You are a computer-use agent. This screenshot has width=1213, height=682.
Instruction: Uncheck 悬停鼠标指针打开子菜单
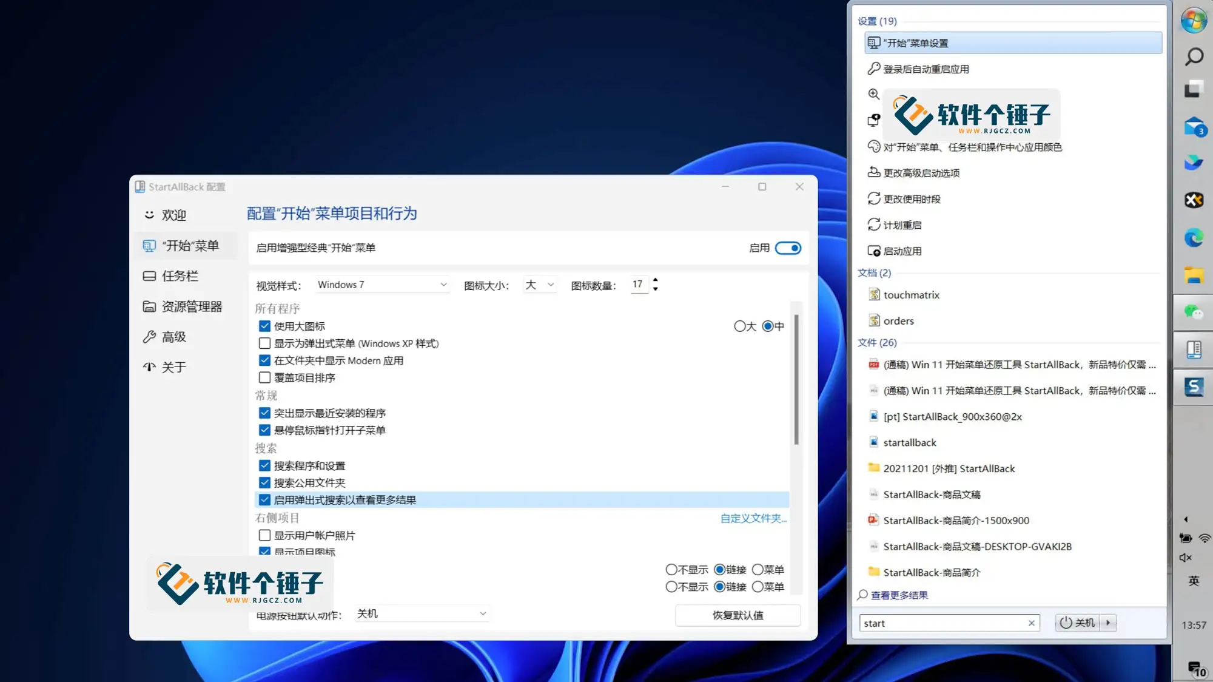264,430
